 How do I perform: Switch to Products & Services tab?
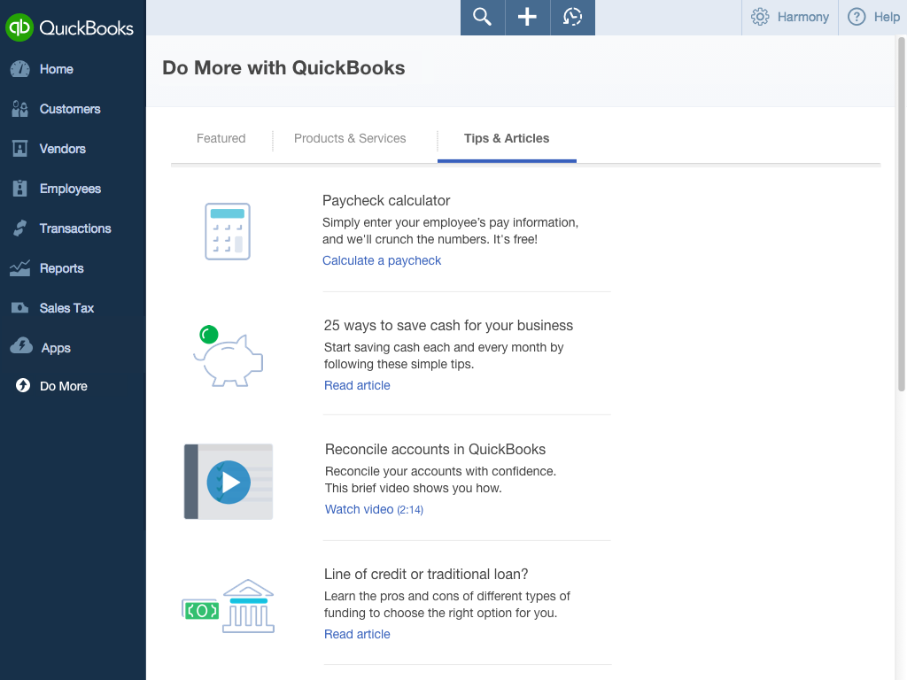pos(350,138)
